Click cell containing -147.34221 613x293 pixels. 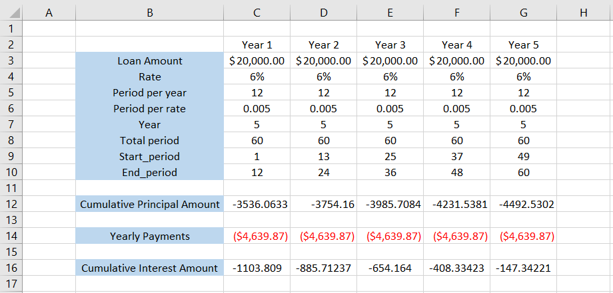[x=523, y=268]
